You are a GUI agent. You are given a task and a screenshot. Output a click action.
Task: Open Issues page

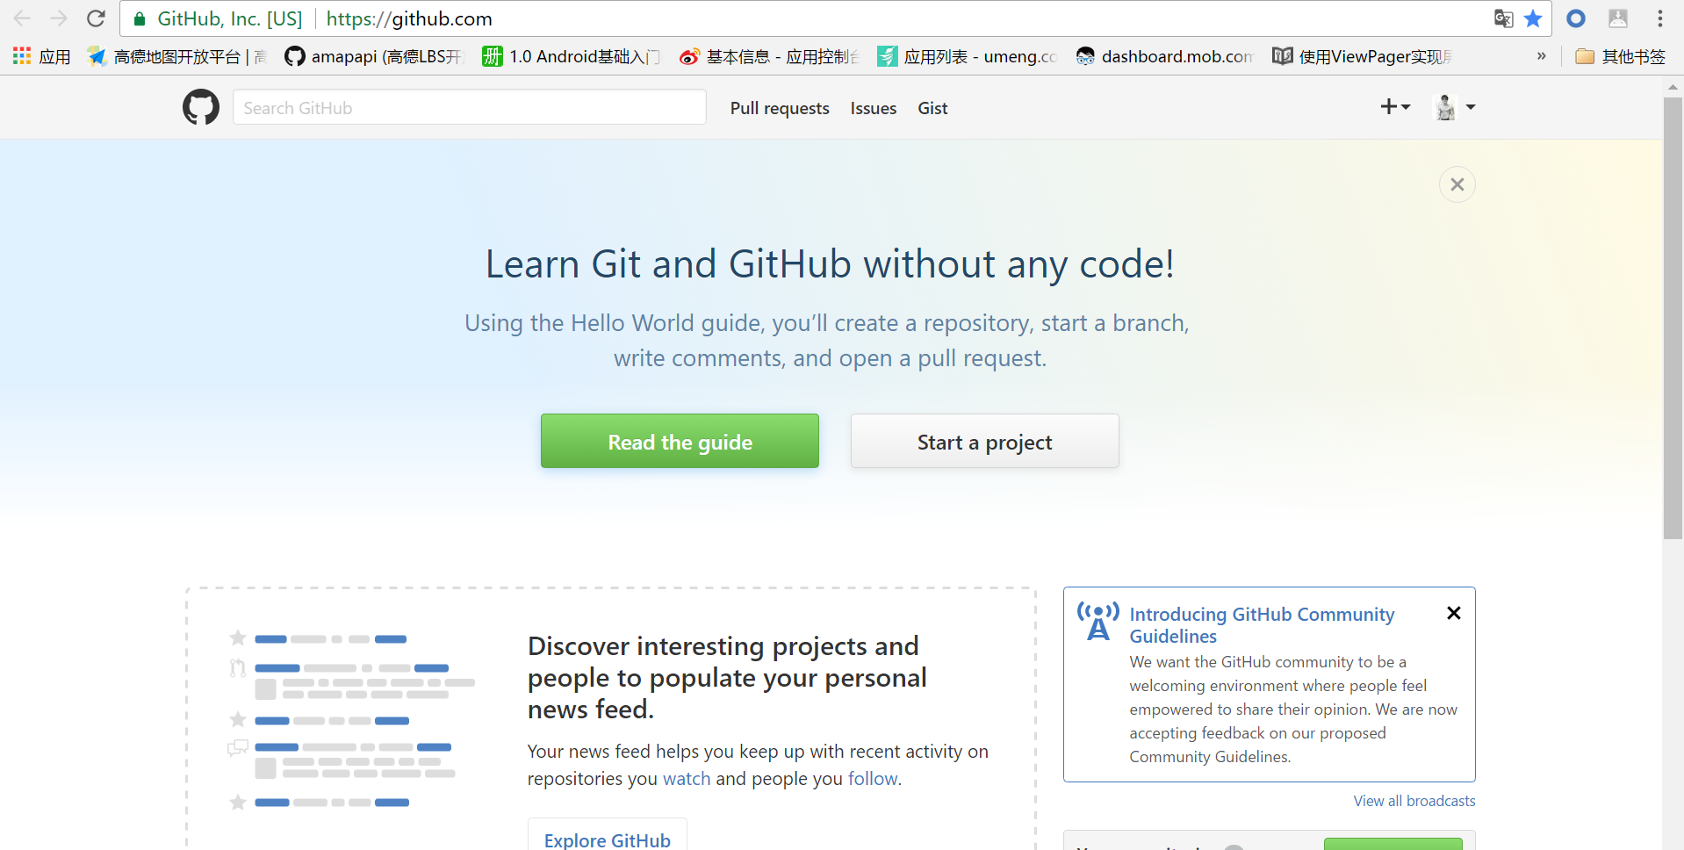click(874, 108)
